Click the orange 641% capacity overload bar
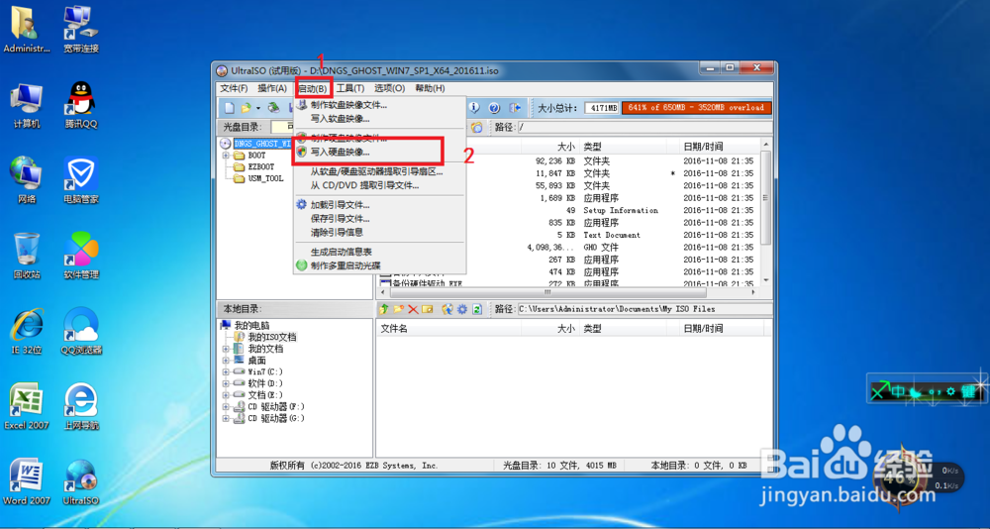 tap(696, 108)
